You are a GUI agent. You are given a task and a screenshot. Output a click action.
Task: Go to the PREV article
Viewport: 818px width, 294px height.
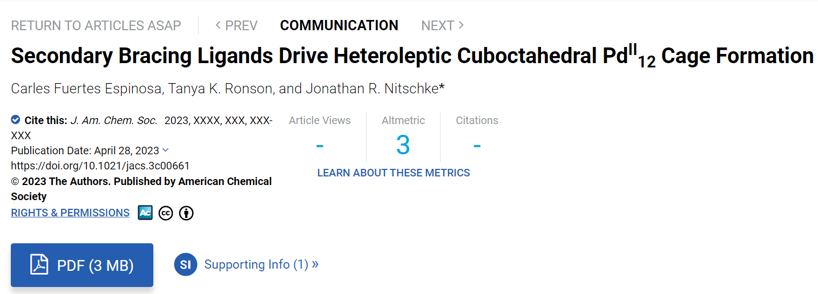click(236, 25)
